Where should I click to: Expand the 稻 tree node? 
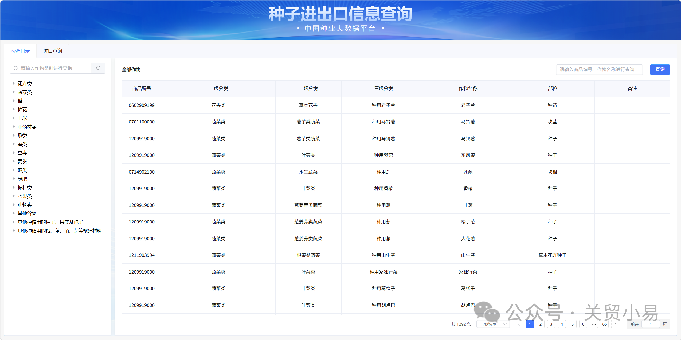tap(14, 101)
